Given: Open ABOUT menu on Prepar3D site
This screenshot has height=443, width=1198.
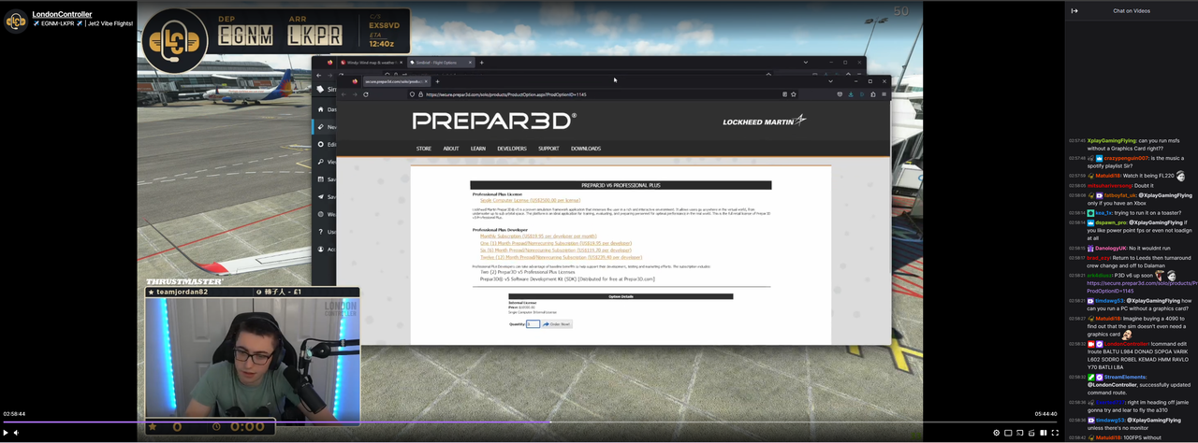Looking at the screenshot, I should coord(451,149).
